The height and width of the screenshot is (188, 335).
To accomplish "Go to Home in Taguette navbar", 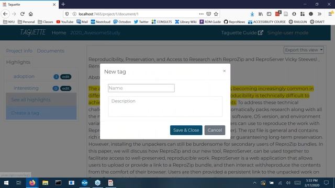I will click(59, 32).
